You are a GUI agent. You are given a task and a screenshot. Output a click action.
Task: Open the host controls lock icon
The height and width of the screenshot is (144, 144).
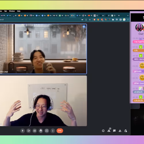[126, 131]
